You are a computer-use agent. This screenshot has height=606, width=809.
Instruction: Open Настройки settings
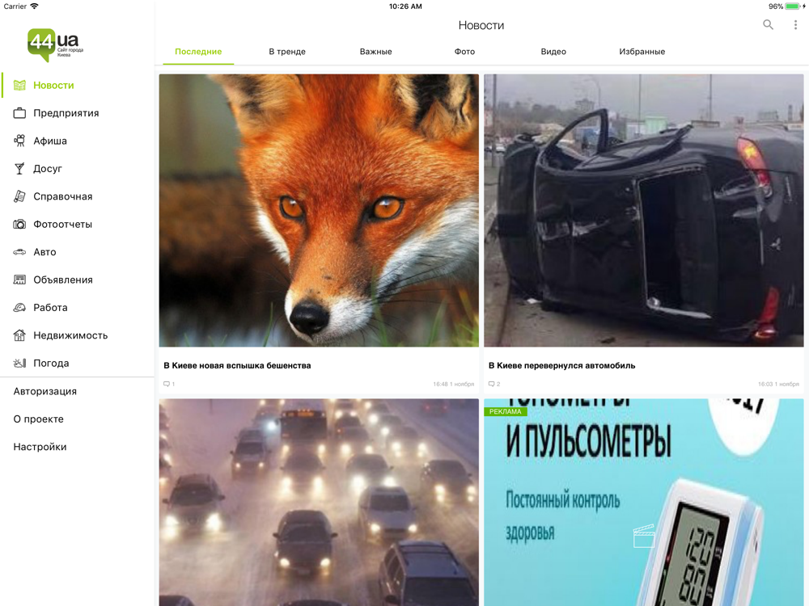[x=40, y=447]
